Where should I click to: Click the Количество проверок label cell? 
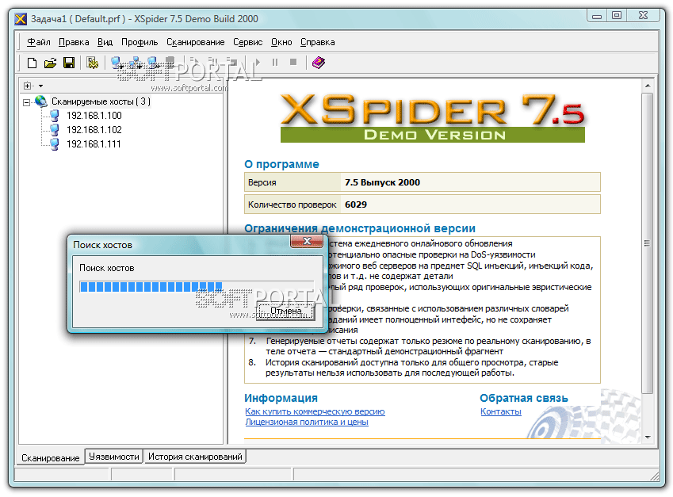tap(293, 205)
